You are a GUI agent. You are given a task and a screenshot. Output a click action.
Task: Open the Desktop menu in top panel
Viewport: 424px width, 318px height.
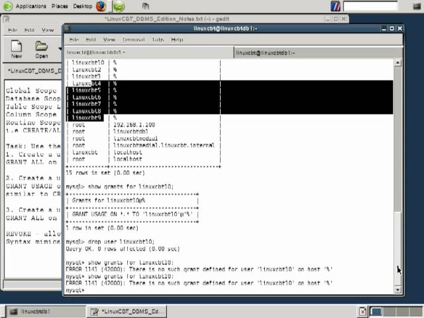point(82,6)
